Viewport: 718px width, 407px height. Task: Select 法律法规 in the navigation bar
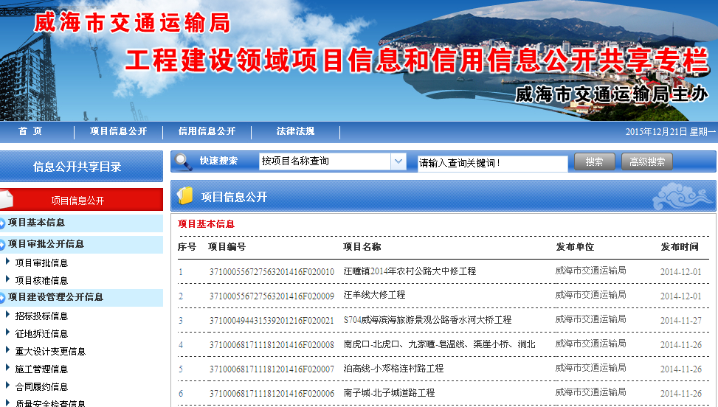295,131
